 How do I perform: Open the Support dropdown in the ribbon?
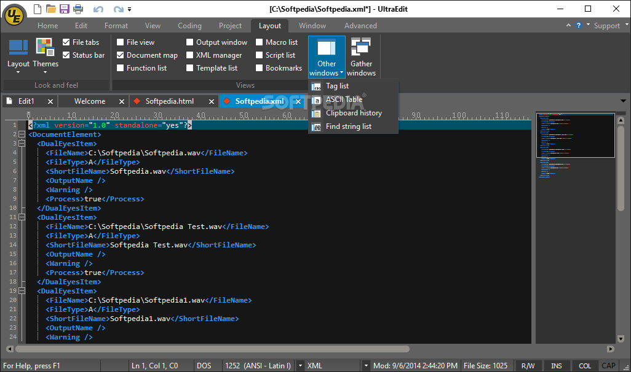(610, 25)
